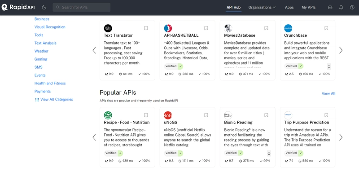This screenshot has height=176, width=359.
Task: Open View All Categories link
Action: (x=57, y=100)
